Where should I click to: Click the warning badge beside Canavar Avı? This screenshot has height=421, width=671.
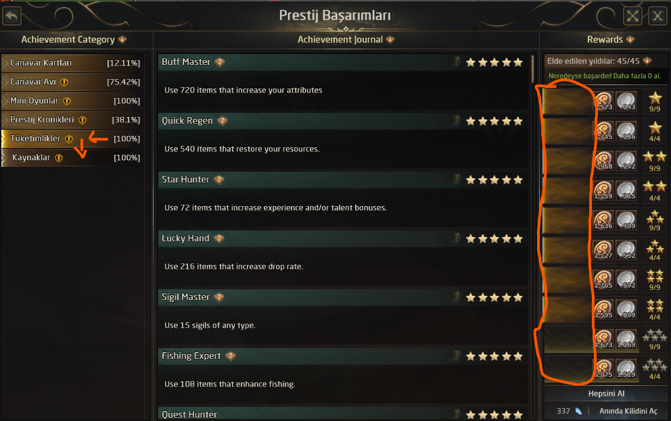[x=65, y=82]
